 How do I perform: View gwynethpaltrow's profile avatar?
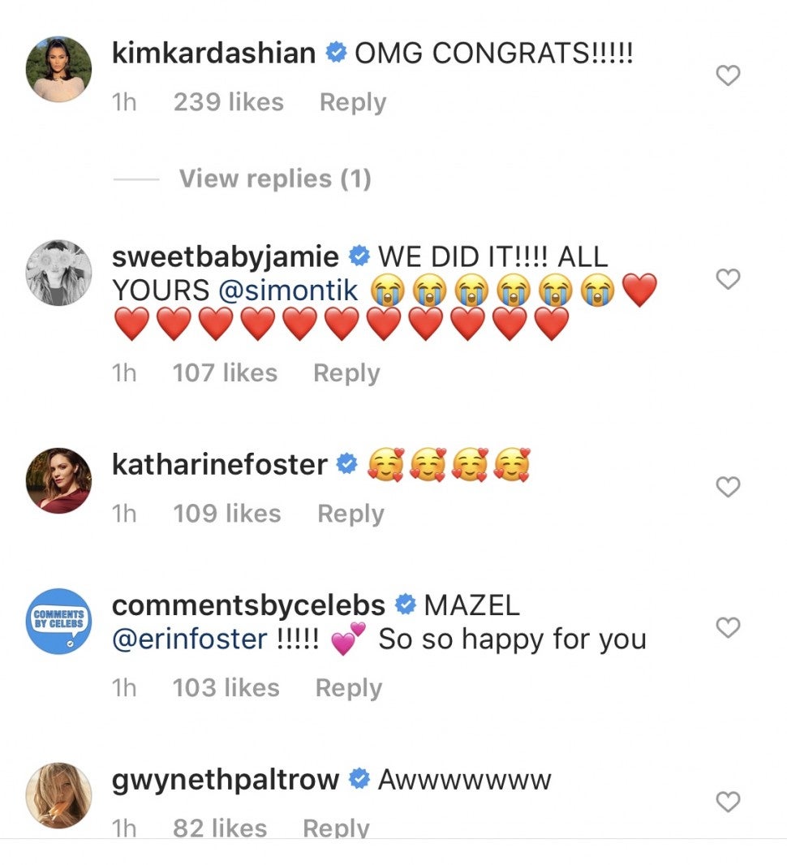click(x=59, y=795)
